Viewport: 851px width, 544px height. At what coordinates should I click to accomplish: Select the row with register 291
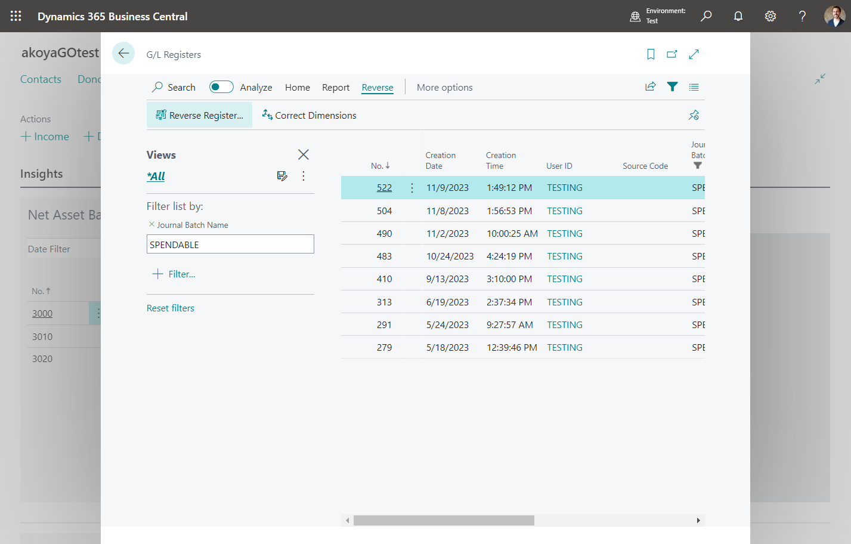point(522,324)
